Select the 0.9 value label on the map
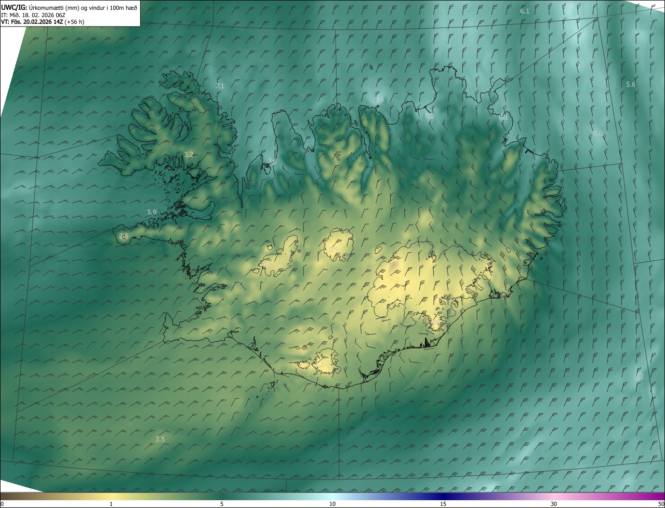 (x=334, y=250)
